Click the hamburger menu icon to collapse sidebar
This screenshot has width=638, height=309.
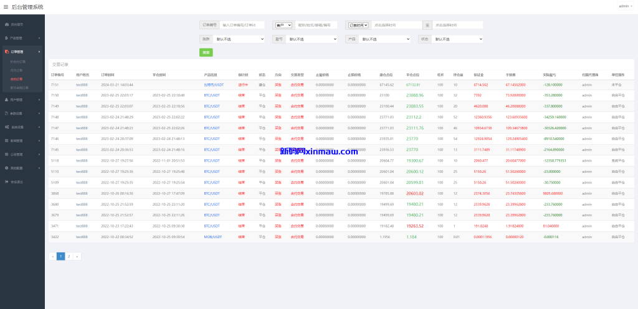point(6,7)
